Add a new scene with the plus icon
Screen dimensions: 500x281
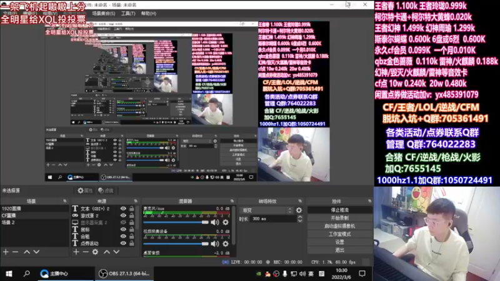(6, 252)
